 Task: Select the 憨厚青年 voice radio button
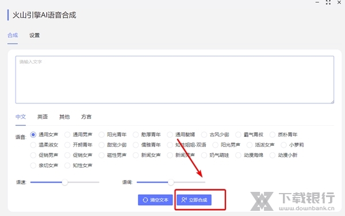pos(136,134)
